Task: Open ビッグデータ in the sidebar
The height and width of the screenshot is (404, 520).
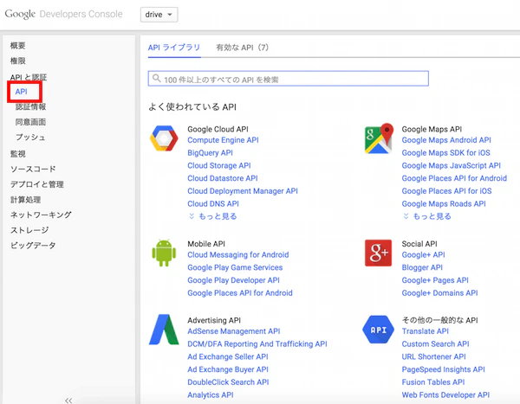Action: click(x=33, y=246)
